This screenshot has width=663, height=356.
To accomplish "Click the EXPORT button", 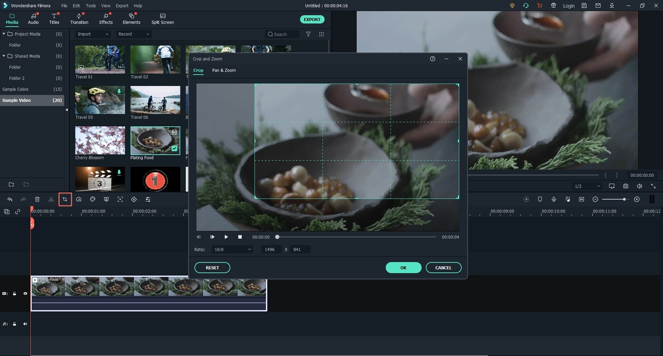I will 312,19.
